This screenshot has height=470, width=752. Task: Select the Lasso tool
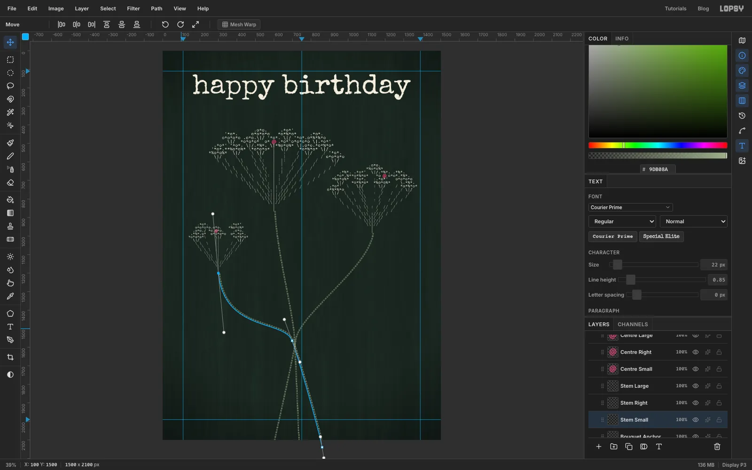point(10,86)
